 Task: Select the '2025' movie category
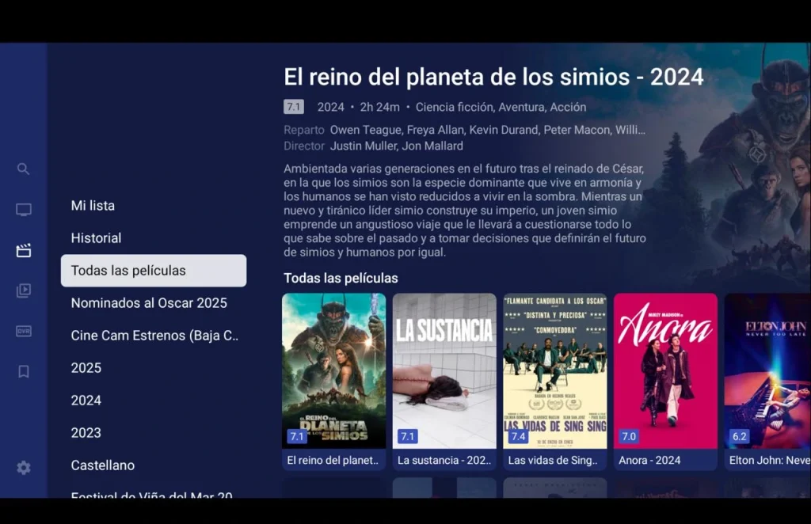(153, 368)
